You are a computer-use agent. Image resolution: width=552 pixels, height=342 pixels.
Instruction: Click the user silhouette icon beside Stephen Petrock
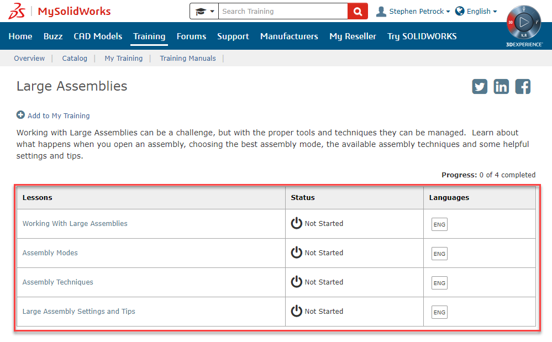[381, 11]
